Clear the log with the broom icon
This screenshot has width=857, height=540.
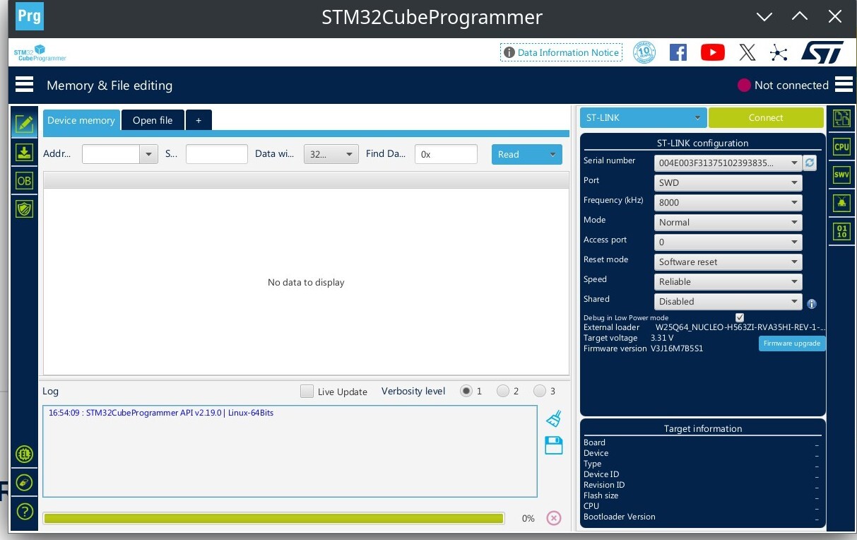[x=554, y=418]
